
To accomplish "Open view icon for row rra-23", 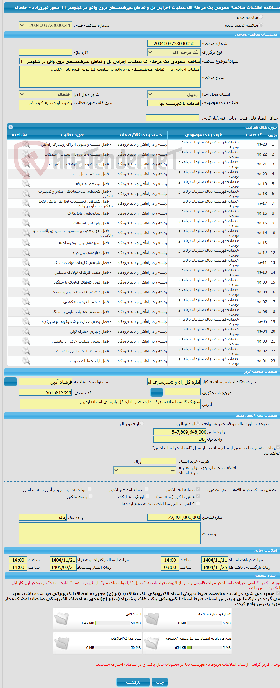I will pyautogui.click(x=26, y=144).
